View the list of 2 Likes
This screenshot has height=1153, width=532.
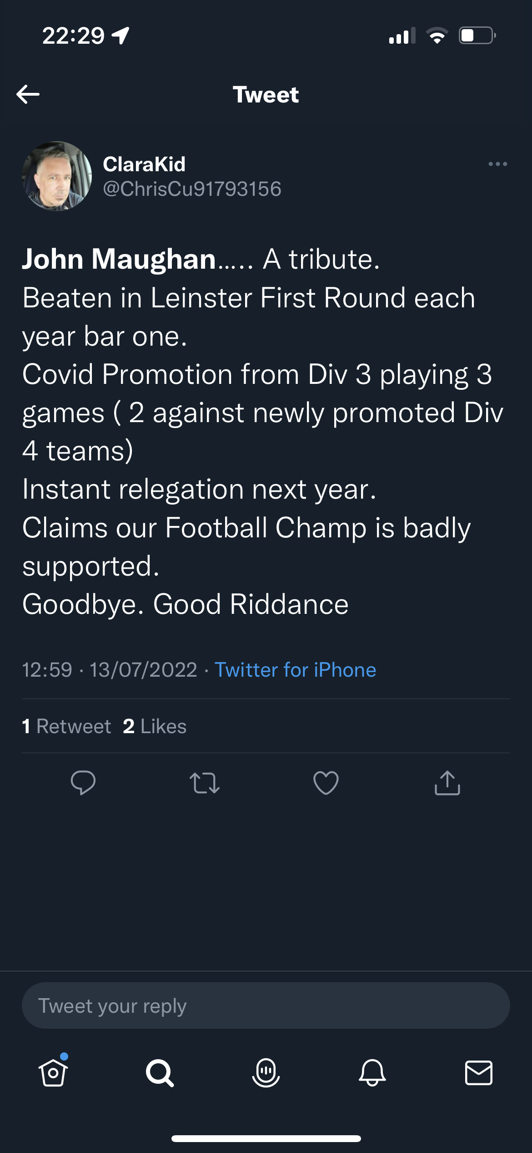pyautogui.click(x=155, y=726)
